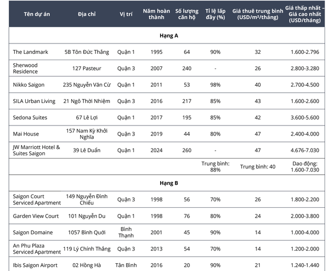The image size is (335, 271).
Task: Click the 'Giá thấp nhất – Giá cao nhất' header
Action: point(305,14)
